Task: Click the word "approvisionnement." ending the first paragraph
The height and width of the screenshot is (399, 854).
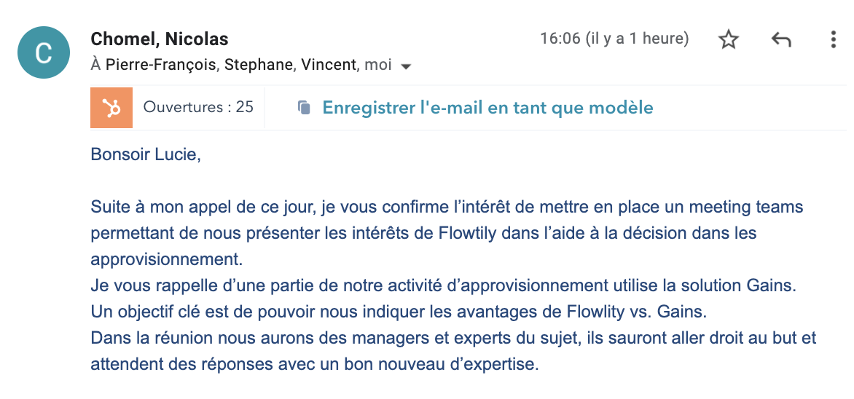Action: point(166,259)
